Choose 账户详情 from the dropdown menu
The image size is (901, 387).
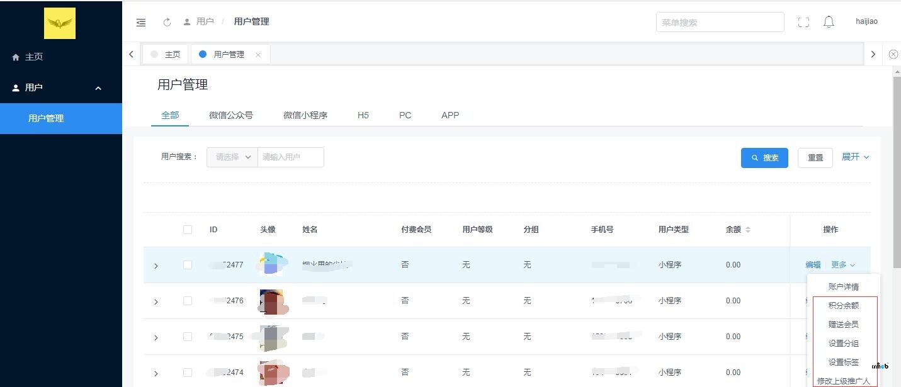pos(844,287)
